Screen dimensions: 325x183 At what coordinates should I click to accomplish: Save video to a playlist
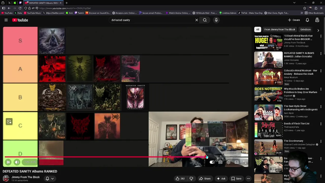point(236,179)
